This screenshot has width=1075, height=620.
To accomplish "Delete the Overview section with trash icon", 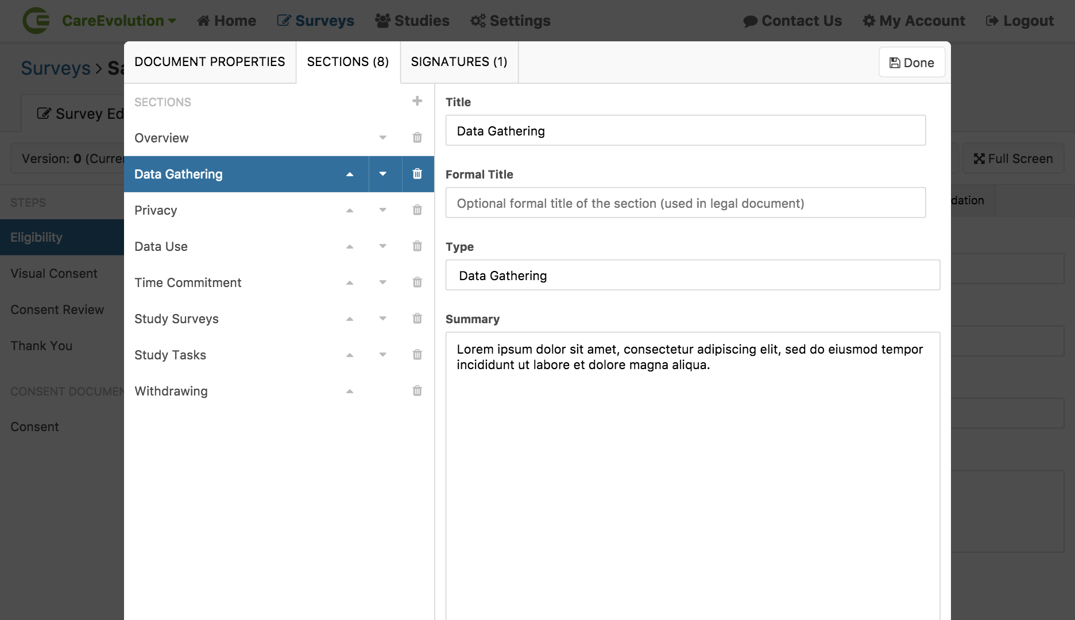I will click(417, 138).
